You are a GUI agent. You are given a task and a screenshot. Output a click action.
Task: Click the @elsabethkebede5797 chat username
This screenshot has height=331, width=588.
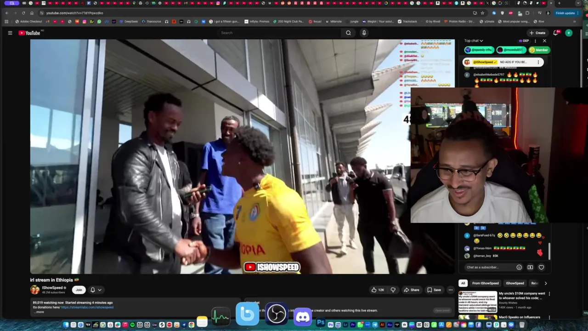[488, 74]
